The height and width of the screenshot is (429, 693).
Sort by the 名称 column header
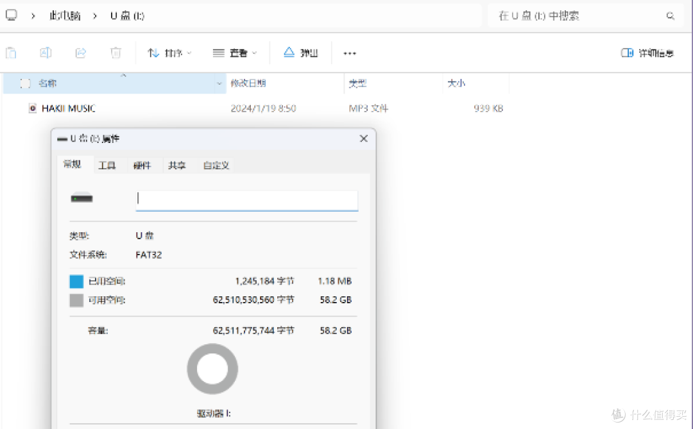(x=47, y=83)
